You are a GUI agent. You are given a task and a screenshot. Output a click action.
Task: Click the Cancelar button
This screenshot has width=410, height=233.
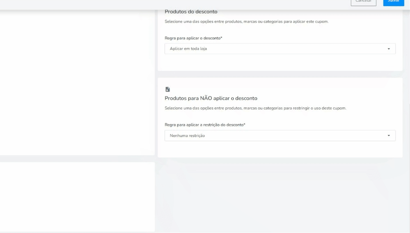tap(364, 2)
